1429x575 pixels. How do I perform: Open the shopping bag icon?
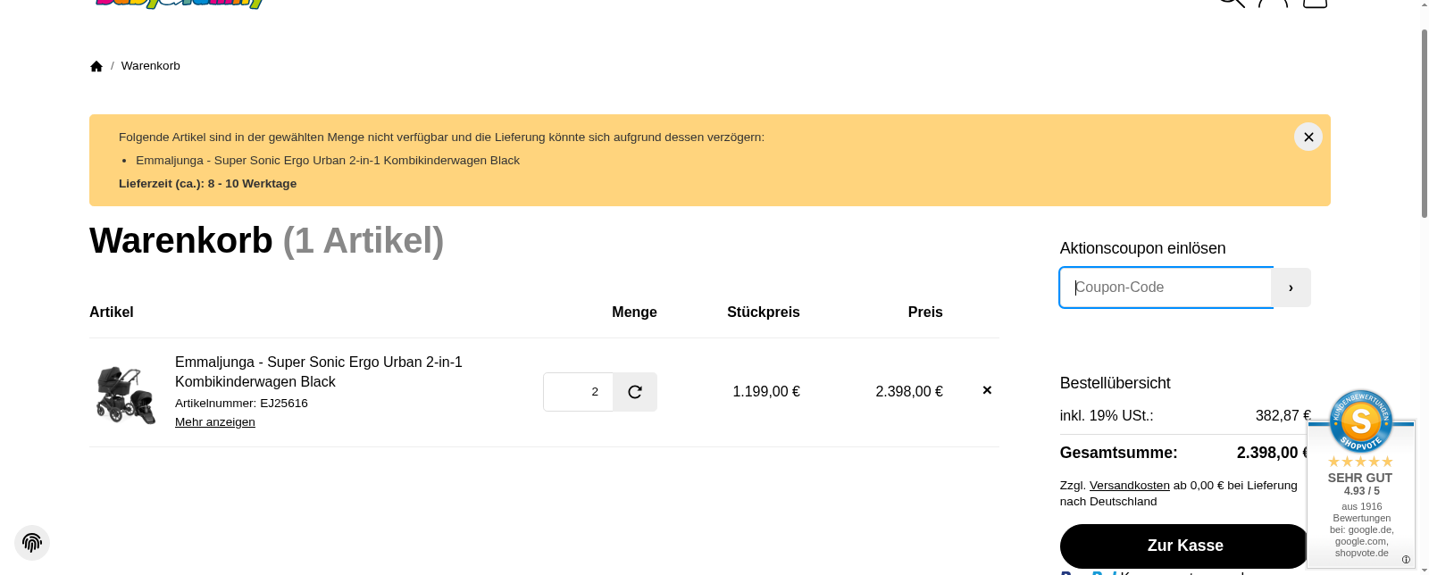[1315, 3]
